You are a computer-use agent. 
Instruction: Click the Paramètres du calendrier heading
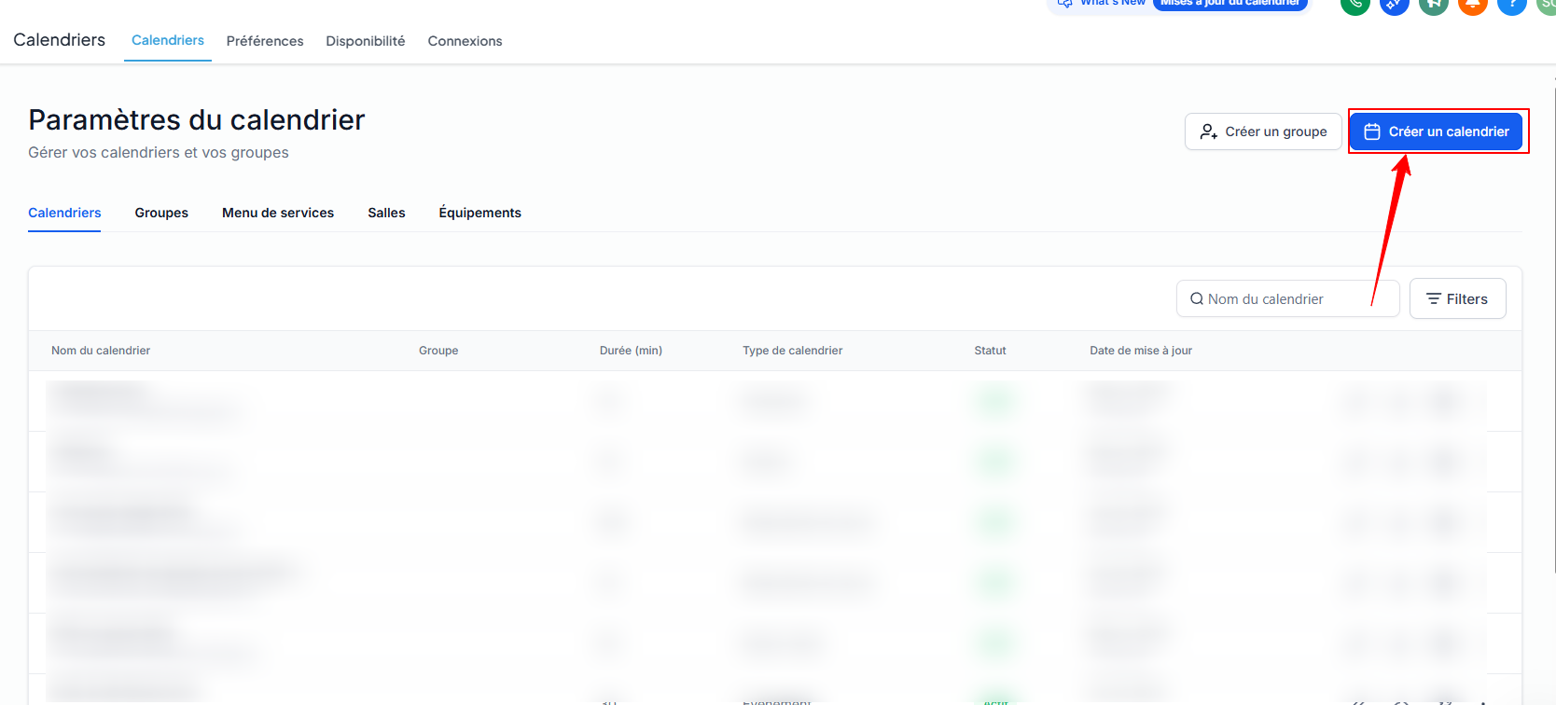coord(197,119)
